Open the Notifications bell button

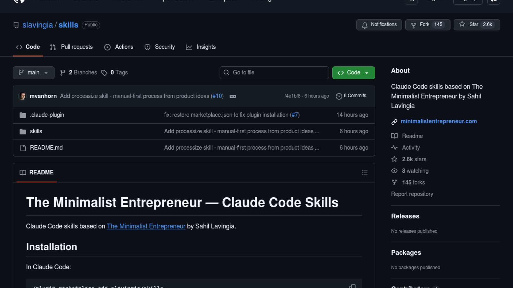[379, 25]
